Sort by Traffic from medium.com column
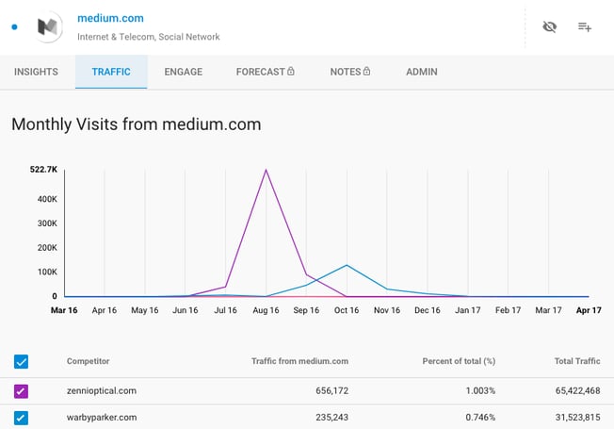The height and width of the screenshot is (429, 614). 300,361
